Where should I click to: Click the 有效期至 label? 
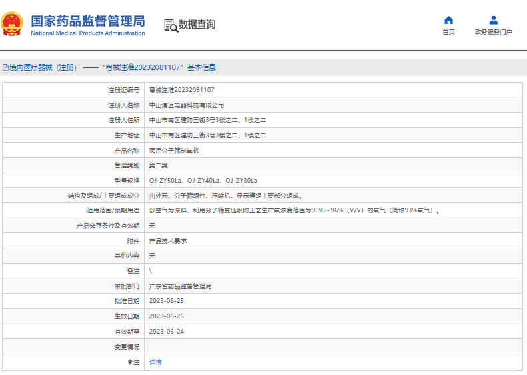pos(127,332)
